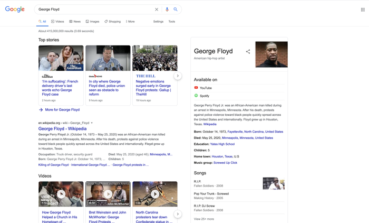Open Guardian story about French delivery driver
This screenshot has height=223, width=369.
click(60, 88)
